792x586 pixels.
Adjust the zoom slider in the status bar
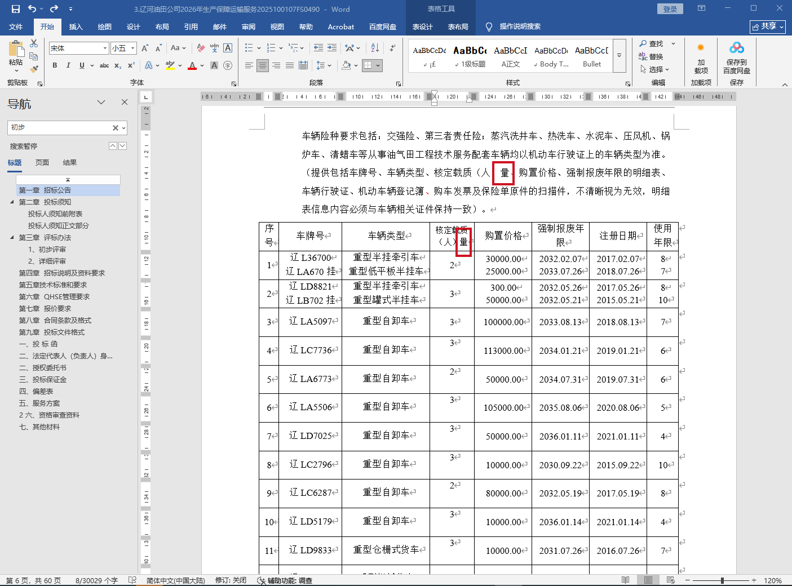pyautogui.click(x=722, y=580)
